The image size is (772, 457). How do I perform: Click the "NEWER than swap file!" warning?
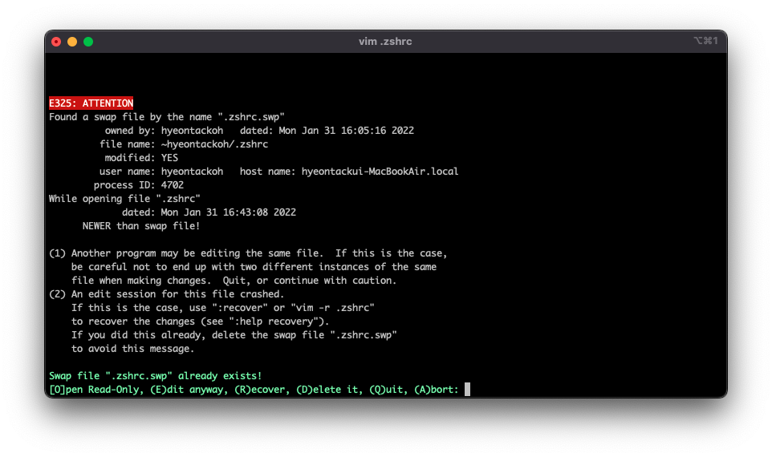141,226
